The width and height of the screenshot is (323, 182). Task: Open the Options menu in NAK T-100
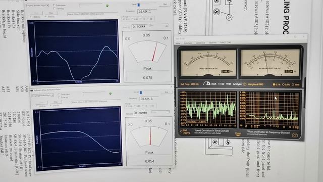pos(212,42)
